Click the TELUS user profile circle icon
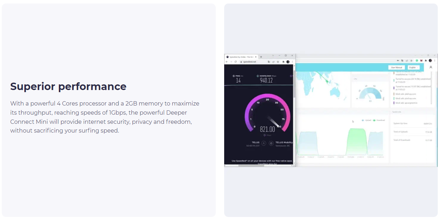This screenshot has width=442, height=224. point(264,143)
